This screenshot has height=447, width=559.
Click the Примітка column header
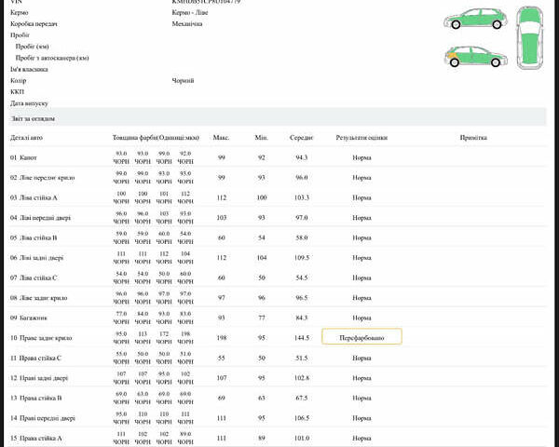pos(473,138)
